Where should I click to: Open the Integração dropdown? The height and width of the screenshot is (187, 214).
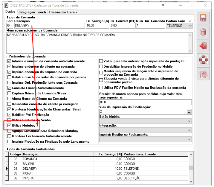pos(145,130)
